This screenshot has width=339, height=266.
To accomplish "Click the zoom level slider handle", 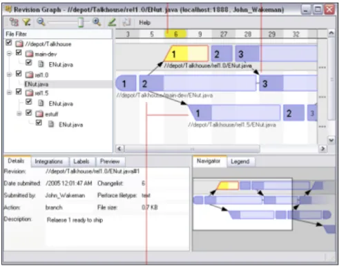I will (x=81, y=22).
